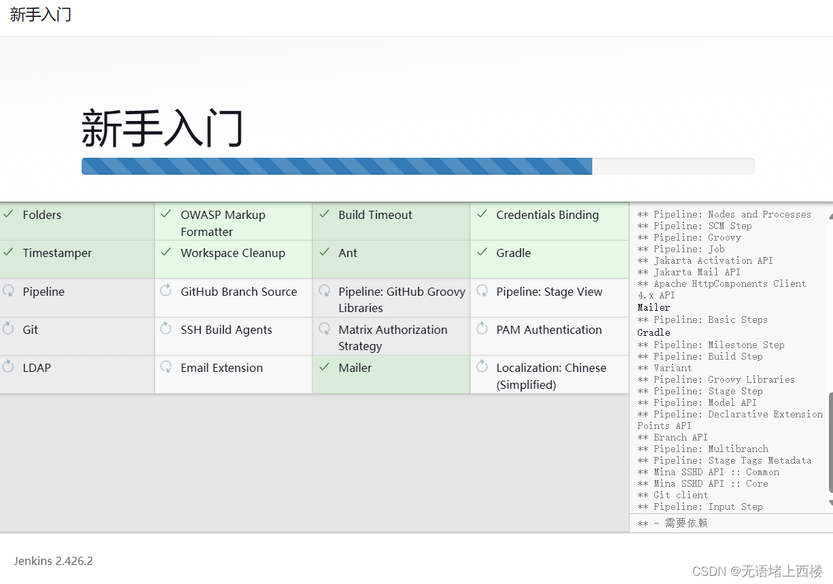This screenshot has height=584, width=833.
Task: Expand the Matrix Authorization Strategy entry
Action: click(393, 337)
